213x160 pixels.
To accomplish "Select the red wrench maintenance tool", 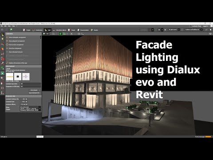I will [x=2, y=63].
